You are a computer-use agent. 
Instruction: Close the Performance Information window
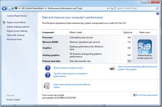click(x=155, y=2)
